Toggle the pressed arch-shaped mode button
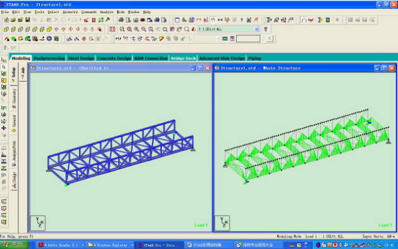Image resolution: width=398 pixels, height=249 pixels. pos(304,20)
